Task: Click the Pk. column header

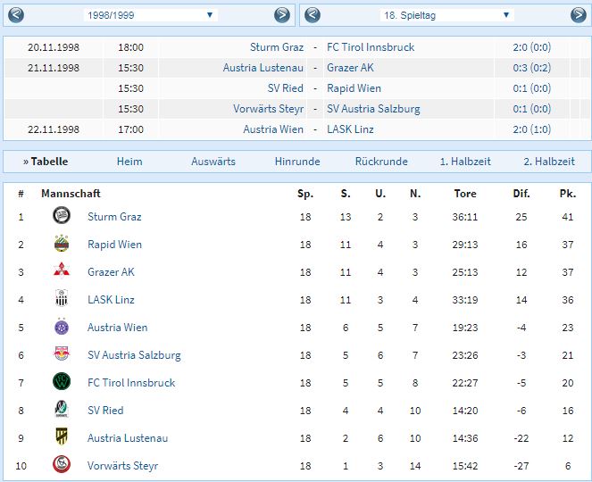Action: tap(568, 194)
